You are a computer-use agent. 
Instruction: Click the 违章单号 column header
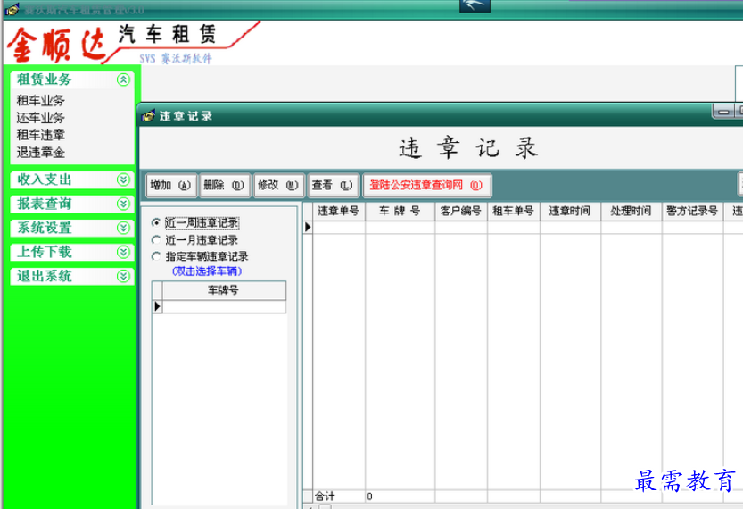coord(338,211)
